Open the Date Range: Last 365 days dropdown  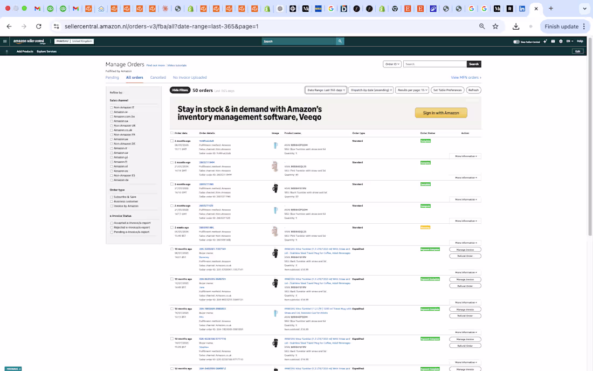pyautogui.click(x=326, y=90)
